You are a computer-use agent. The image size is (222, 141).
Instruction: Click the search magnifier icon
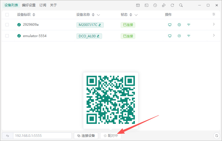click(x=181, y=5)
